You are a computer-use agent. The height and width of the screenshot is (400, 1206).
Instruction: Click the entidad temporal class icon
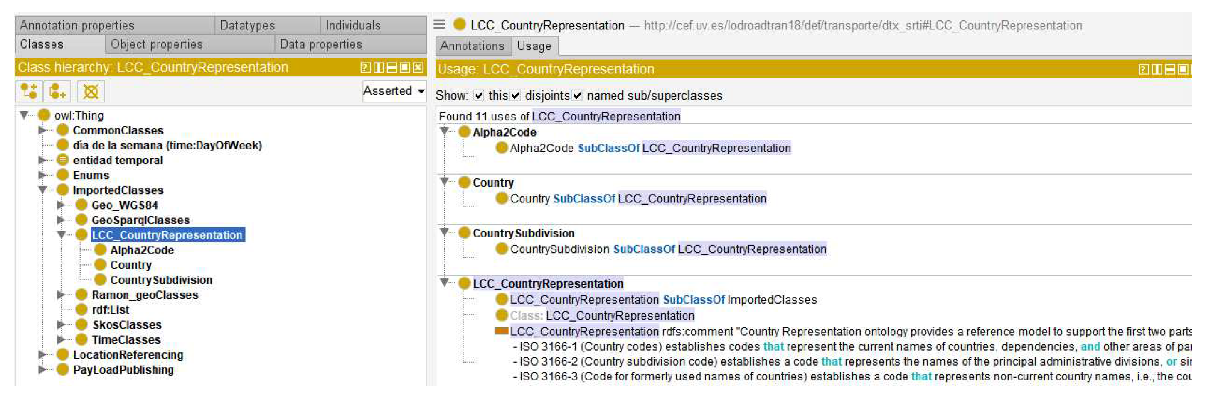click(62, 160)
